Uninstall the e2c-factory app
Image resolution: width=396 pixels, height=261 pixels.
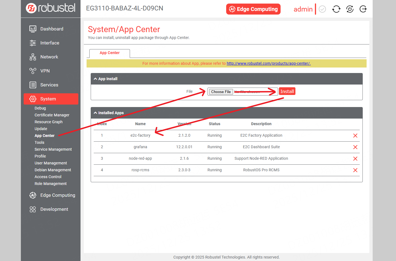[x=355, y=136]
